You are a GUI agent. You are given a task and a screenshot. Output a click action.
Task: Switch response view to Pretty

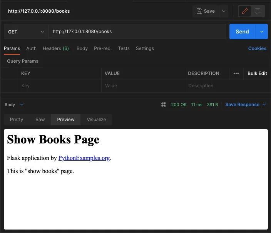click(17, 120)
